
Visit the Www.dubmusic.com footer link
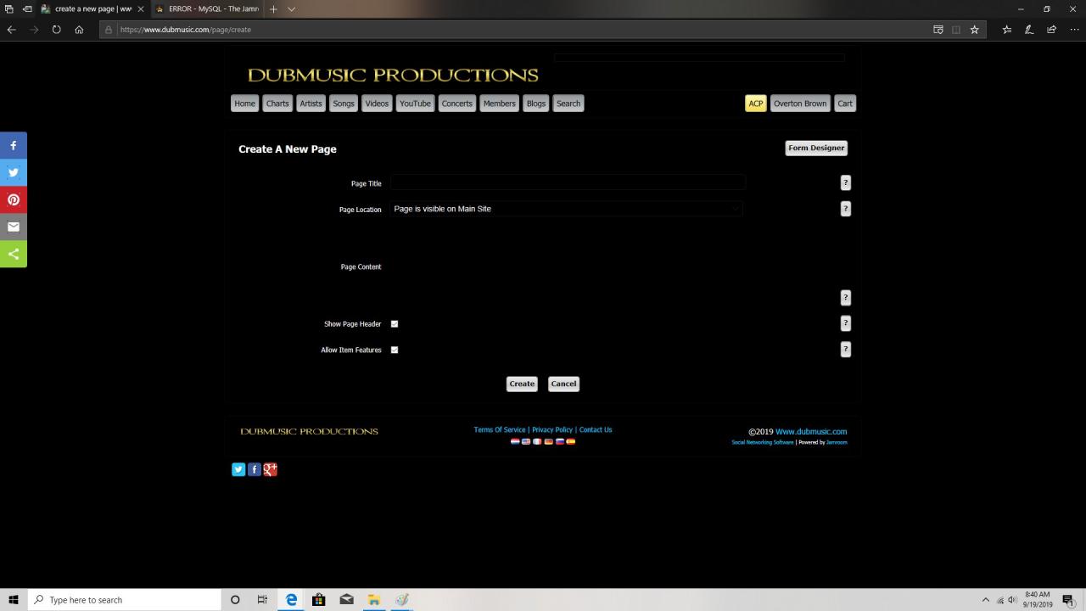click(811, 432)
